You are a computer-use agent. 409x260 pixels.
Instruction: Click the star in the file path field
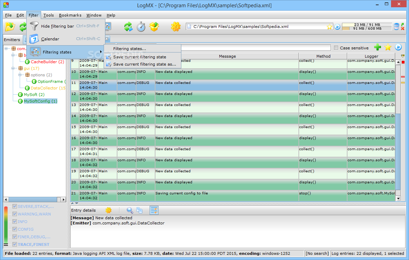click(x=330, y=27)
